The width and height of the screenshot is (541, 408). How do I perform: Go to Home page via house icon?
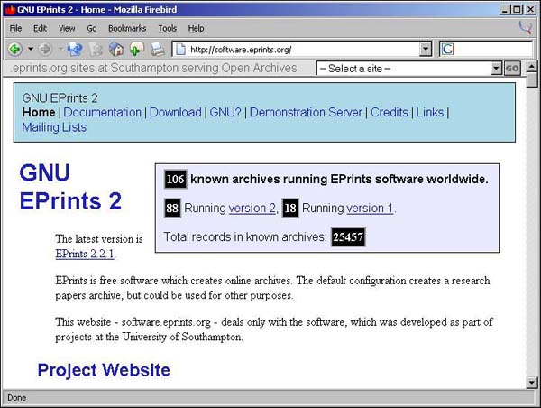[116, 50]
